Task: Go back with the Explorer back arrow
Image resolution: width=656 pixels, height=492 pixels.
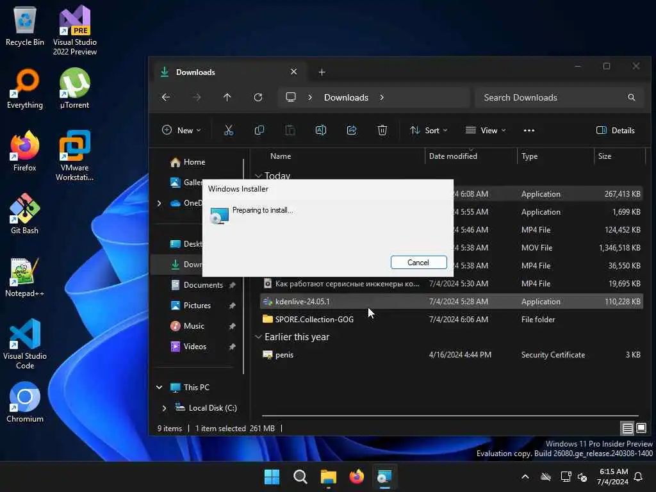Action: [166, 97]
